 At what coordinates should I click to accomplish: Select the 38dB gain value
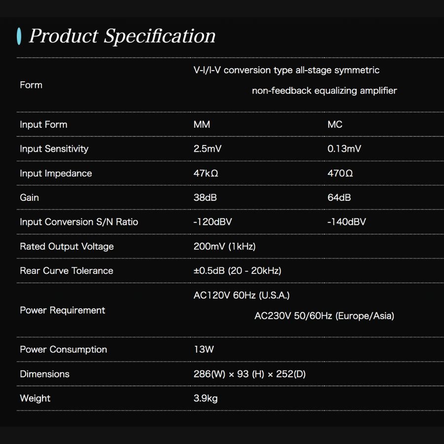pyautogui.click(x=205, y=197)
